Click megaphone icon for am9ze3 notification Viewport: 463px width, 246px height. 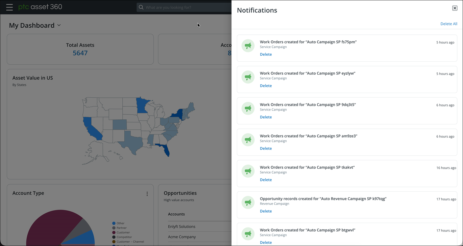[x=248, y=140]
